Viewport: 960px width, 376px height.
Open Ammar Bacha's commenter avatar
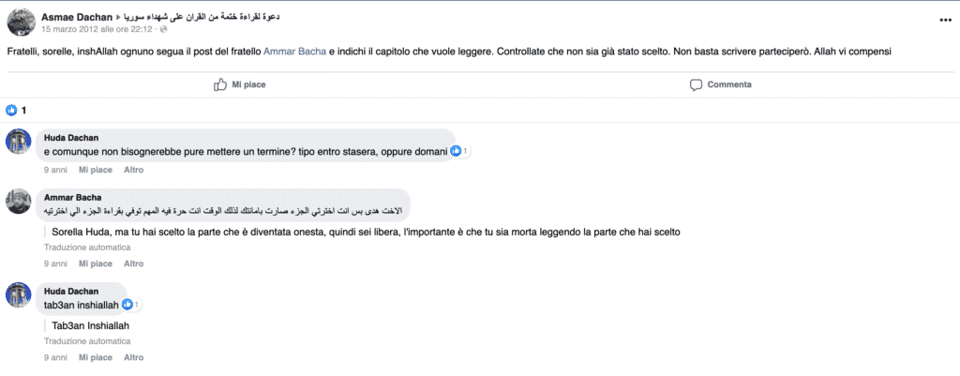coord(19,201)
